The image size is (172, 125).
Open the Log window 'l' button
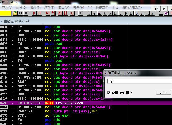click(89, 13)
